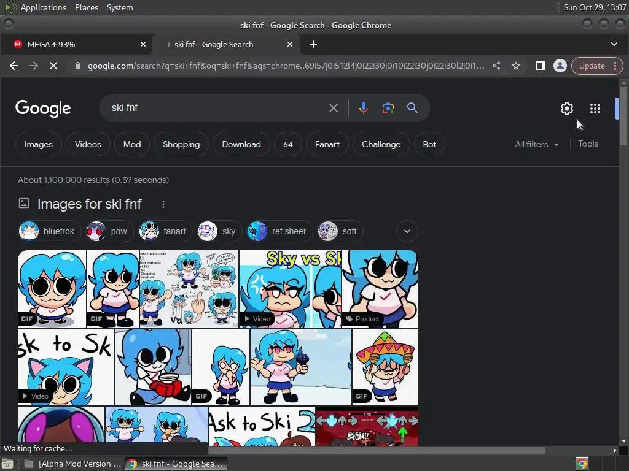Viewport: 629px width, 471px height.
Task: Click the share page icon in address bar
Action: coord(496,66)
